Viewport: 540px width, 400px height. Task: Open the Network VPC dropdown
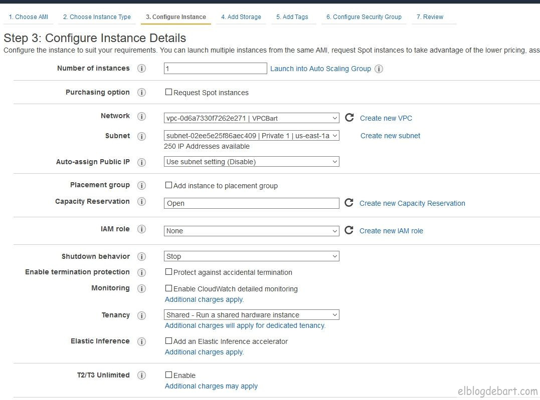(x=251, y=118)
